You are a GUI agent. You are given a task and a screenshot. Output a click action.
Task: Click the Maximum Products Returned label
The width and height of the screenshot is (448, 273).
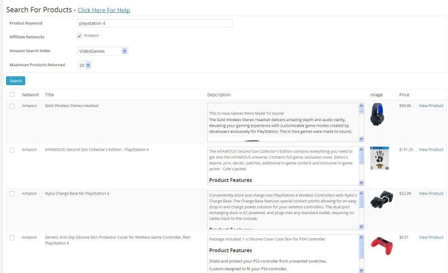click(37, 65)
